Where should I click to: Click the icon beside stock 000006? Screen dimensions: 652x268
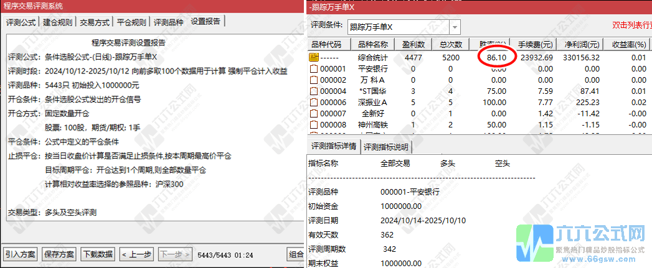pos(314,102)
